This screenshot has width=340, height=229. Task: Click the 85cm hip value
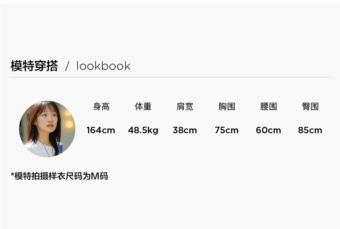(310, 130)
